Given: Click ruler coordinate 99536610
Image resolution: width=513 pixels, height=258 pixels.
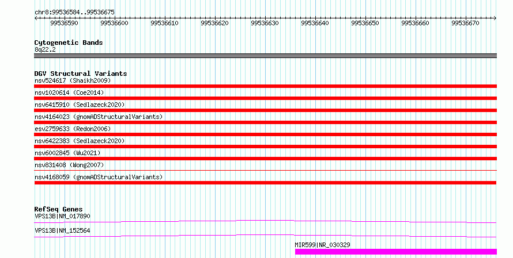Looking at the screenshot, I should 164,23.
